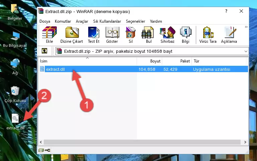Click the horizontal scrollbar track
The width and height of the screenshot is (257, 161).
[142, 142]
